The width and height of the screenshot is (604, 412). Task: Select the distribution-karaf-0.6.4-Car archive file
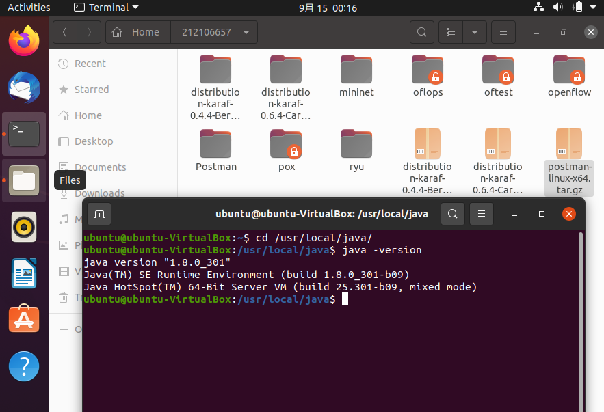point(498,161)
